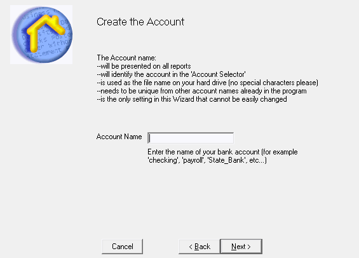The image size is (359, 258).
Task: Click the 'Create the Account' heading
Action: pos(140,22)
